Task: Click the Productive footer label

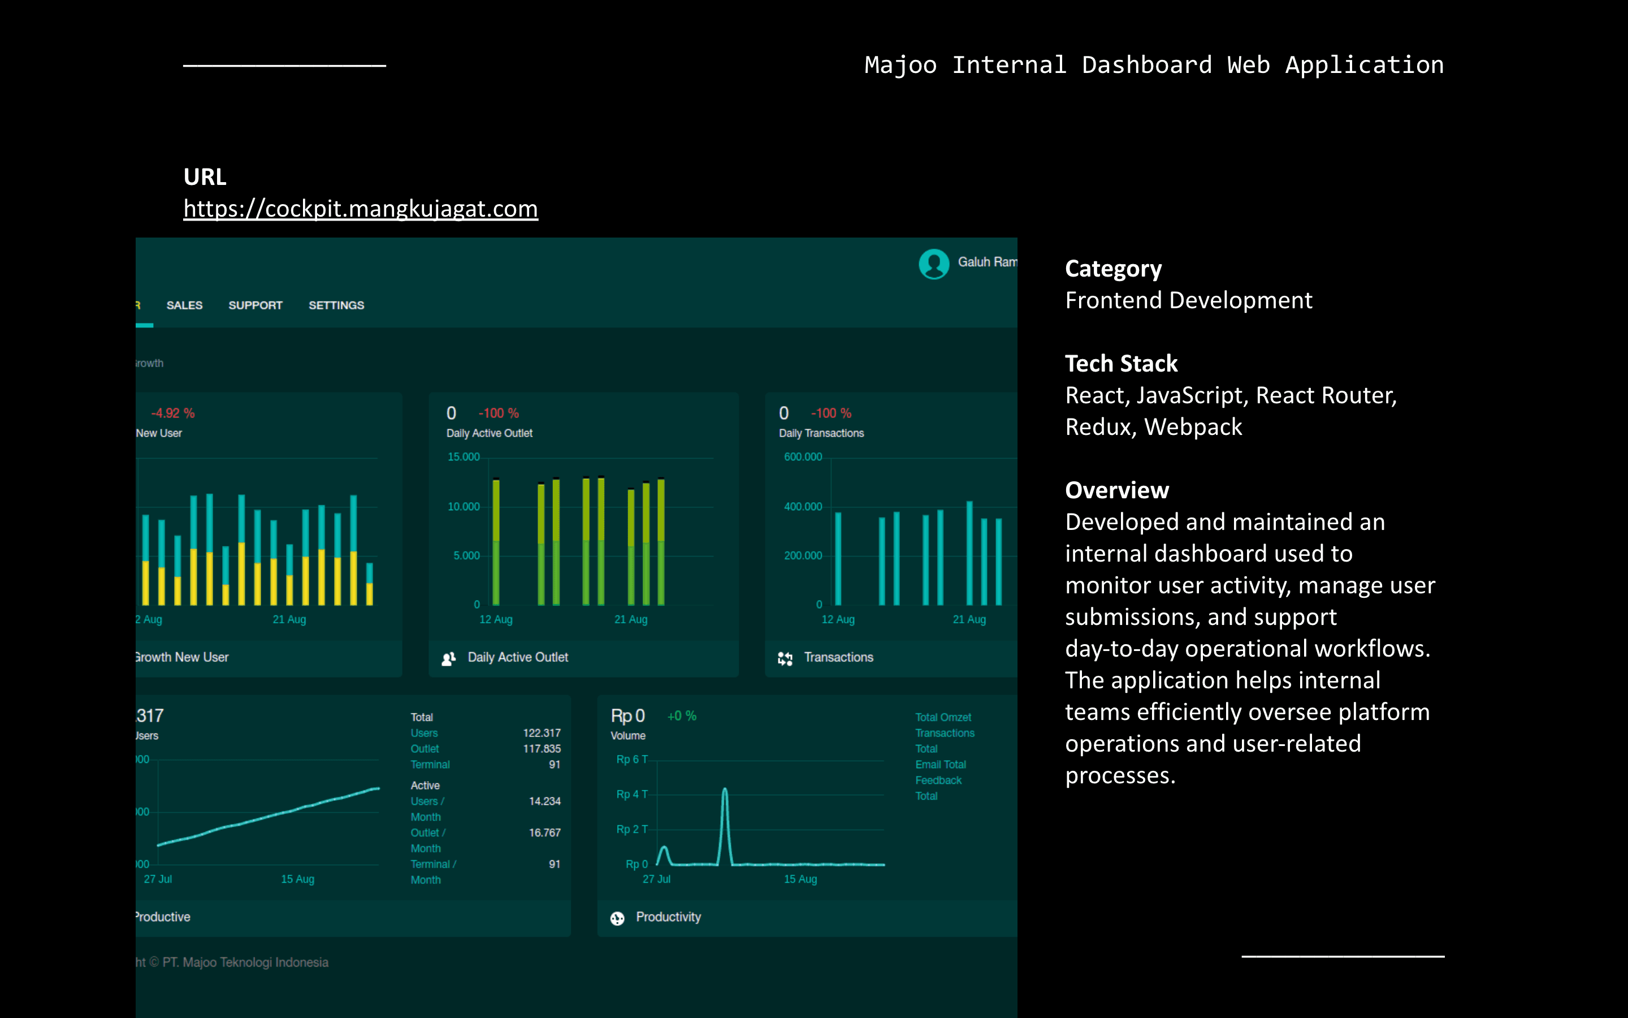Action: pos(163,917)
